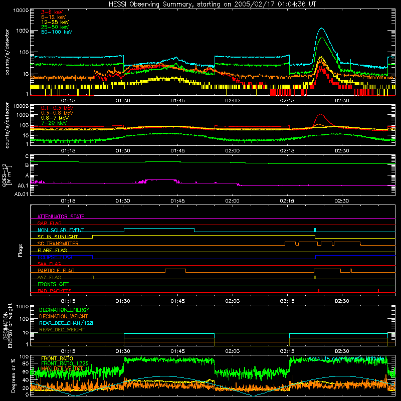Click the GOES-12 W m-2 axis label
Viewport: 401px width, 401px height.
point(7,175)
